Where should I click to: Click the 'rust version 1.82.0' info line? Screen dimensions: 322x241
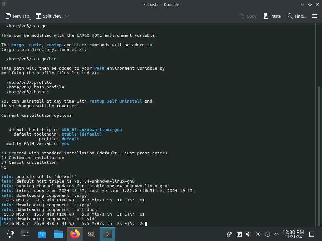point(98,191)
